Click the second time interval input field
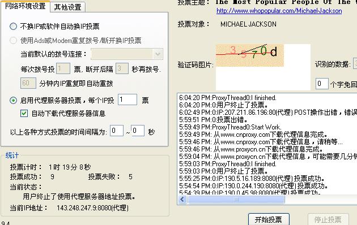Image resolution: width=357 pixels, height=225 pixels. point(138,131)
